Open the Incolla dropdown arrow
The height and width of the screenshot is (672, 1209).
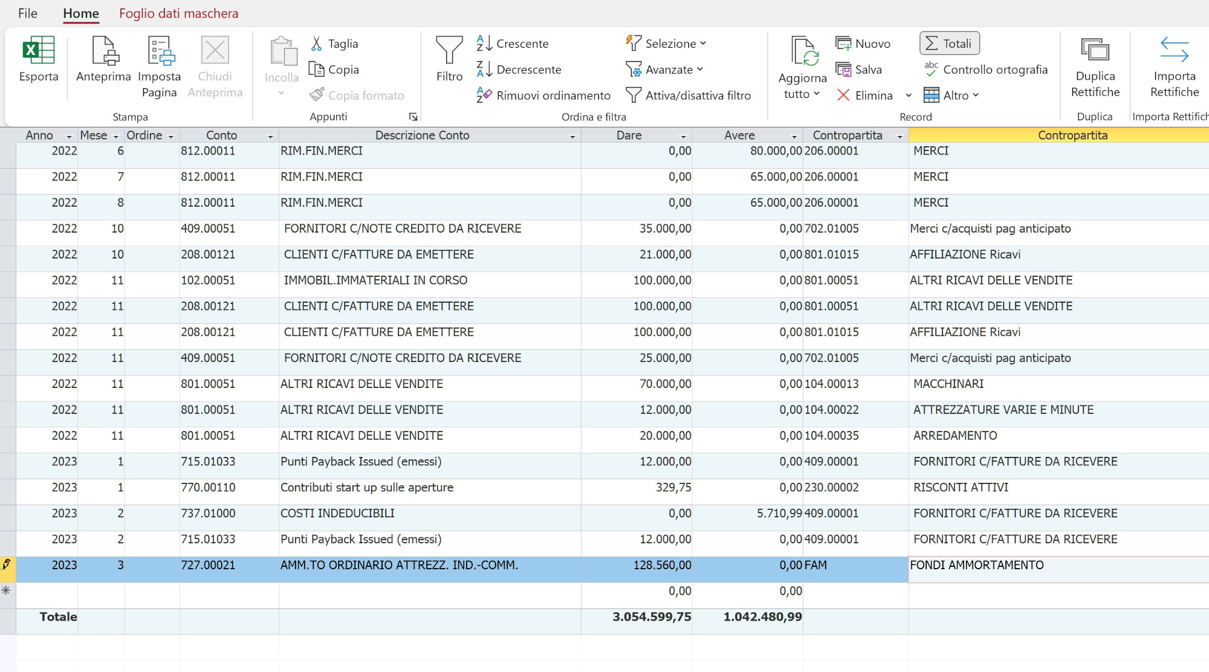(281, 93)
